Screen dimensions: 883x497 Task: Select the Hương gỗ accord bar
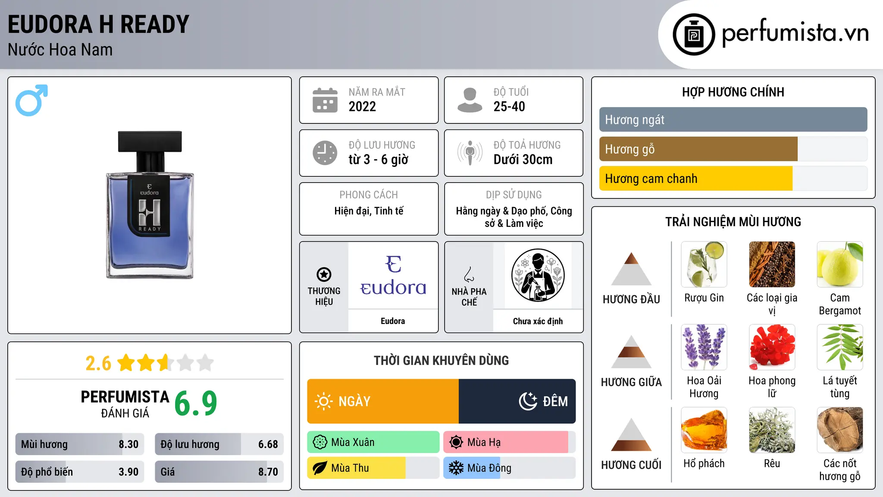(733, 149)
